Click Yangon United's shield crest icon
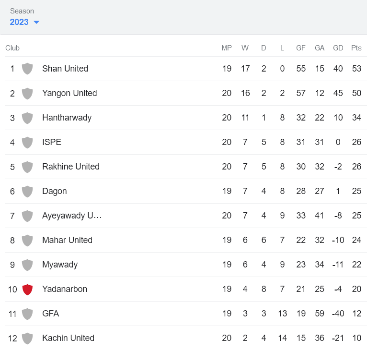Viewport: 367px width, 351px height. (27, 93)
